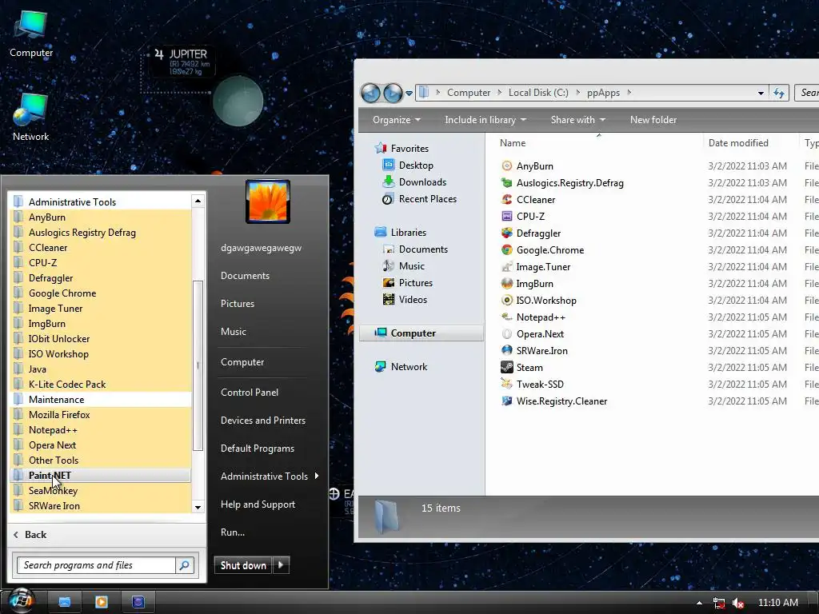Click the network tray icon

coord(719,603)
